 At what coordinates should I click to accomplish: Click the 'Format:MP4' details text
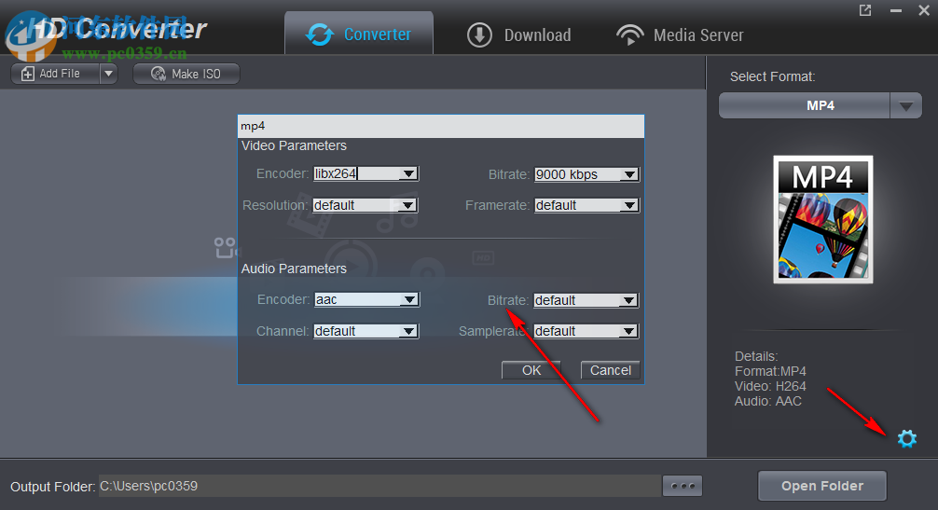tap(770, 371)
